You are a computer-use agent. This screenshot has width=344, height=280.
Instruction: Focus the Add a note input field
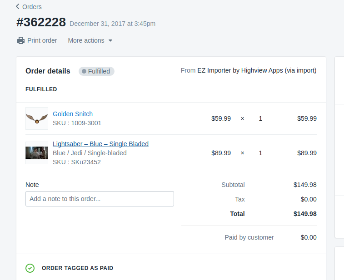click(x=100, y=199)
